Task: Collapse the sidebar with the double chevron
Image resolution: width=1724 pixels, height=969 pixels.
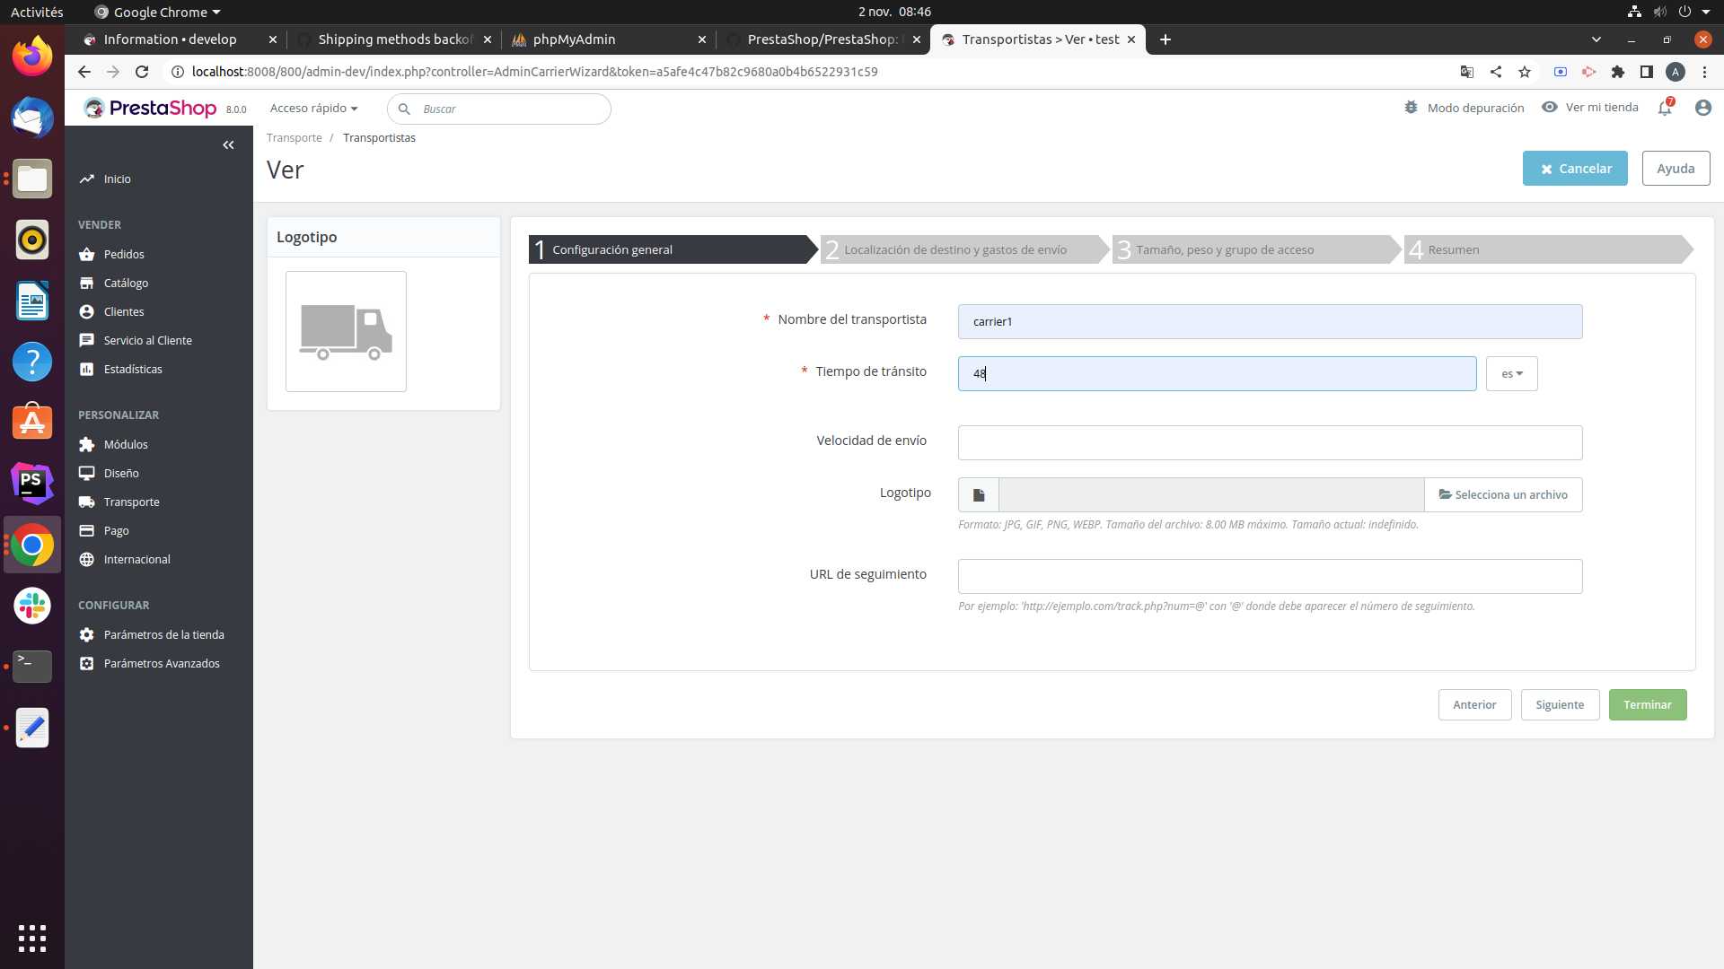Action: click(x=228, y=144)
